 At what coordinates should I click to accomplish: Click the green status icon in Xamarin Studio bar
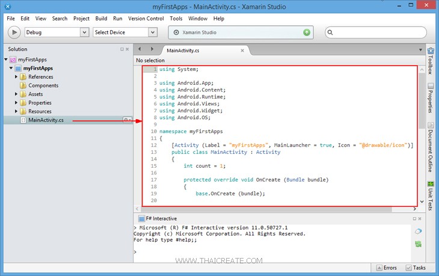pyautogui.click(x=307, y=32)
